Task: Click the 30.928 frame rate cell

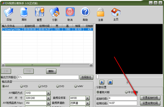Action: click(78, 29)
